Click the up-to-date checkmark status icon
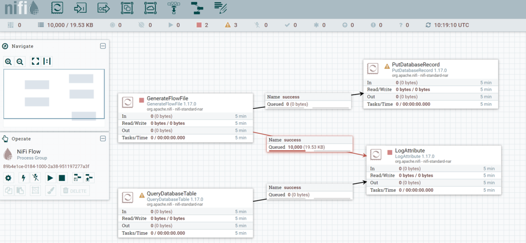Screen dimensions: 526x243 pyautogui.click(x=287, y=25)
